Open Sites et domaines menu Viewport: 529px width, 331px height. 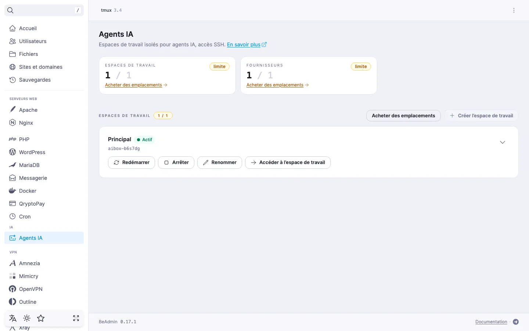[x=44, y=67]
